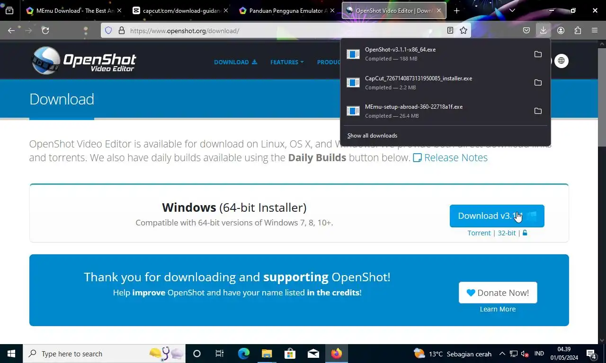Image resolution: width=606 pixels, height=363 pixels.
Task: Open notification center in taskbar
Action: (x=591, y=354)
